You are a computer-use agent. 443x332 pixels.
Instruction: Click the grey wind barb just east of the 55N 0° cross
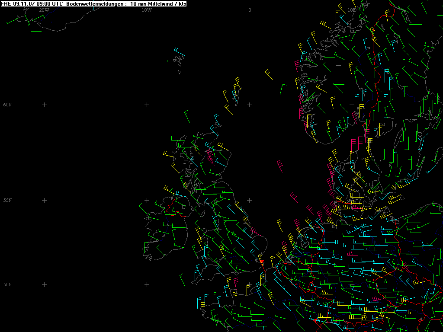click(294, 198)
